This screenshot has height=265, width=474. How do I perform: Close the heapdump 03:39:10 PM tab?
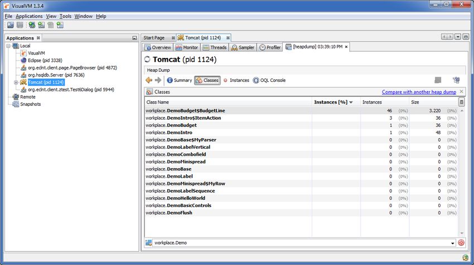point(346,47)
